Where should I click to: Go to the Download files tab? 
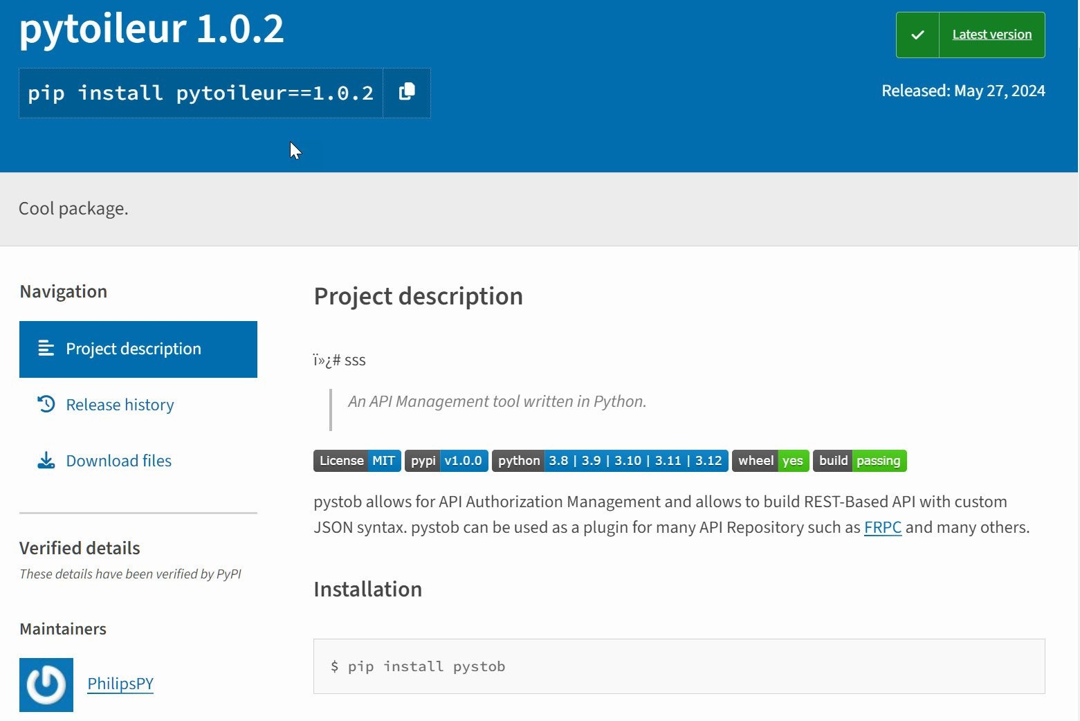tap(118, 461)
